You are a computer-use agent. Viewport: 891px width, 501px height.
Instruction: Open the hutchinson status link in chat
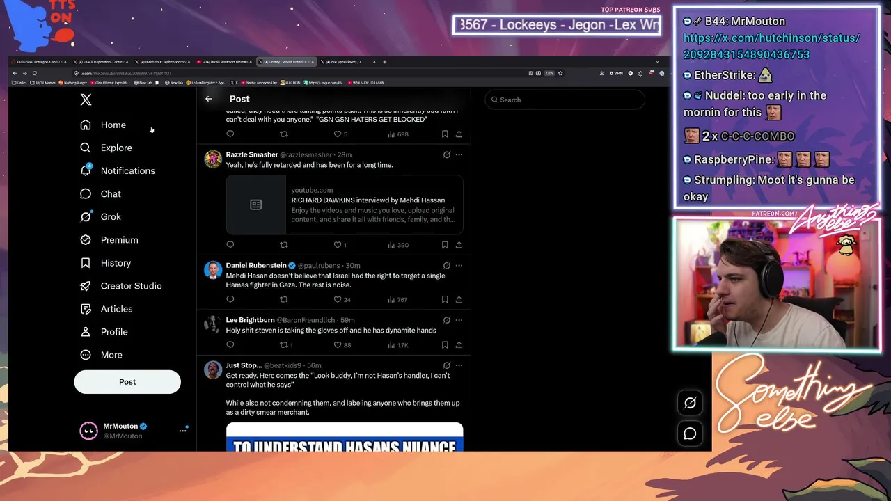(x=771, y=47)
